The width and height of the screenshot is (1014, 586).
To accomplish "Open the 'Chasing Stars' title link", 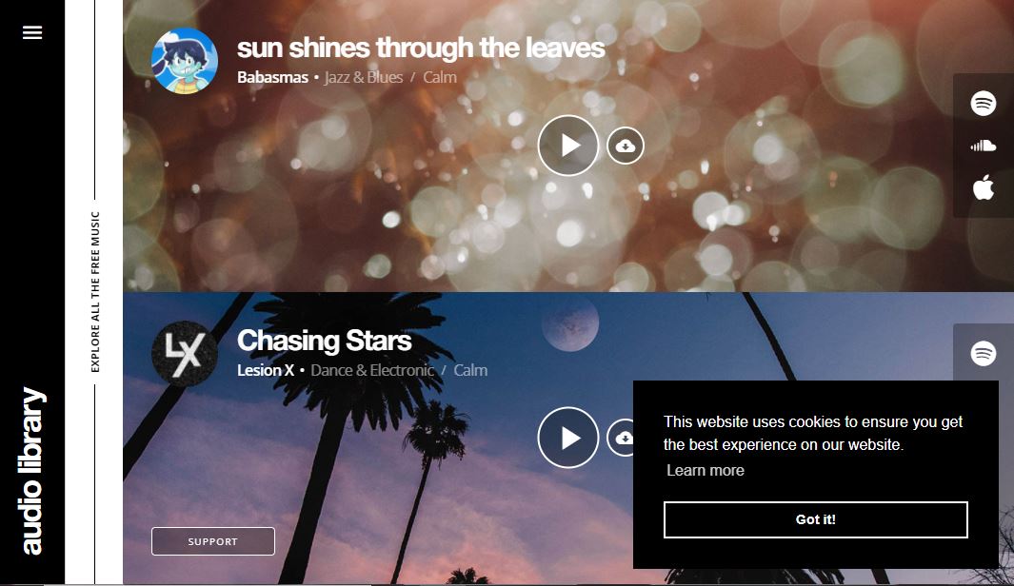I will 324,341.
